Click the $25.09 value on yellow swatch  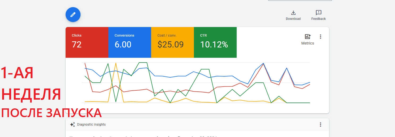(171, 45)
